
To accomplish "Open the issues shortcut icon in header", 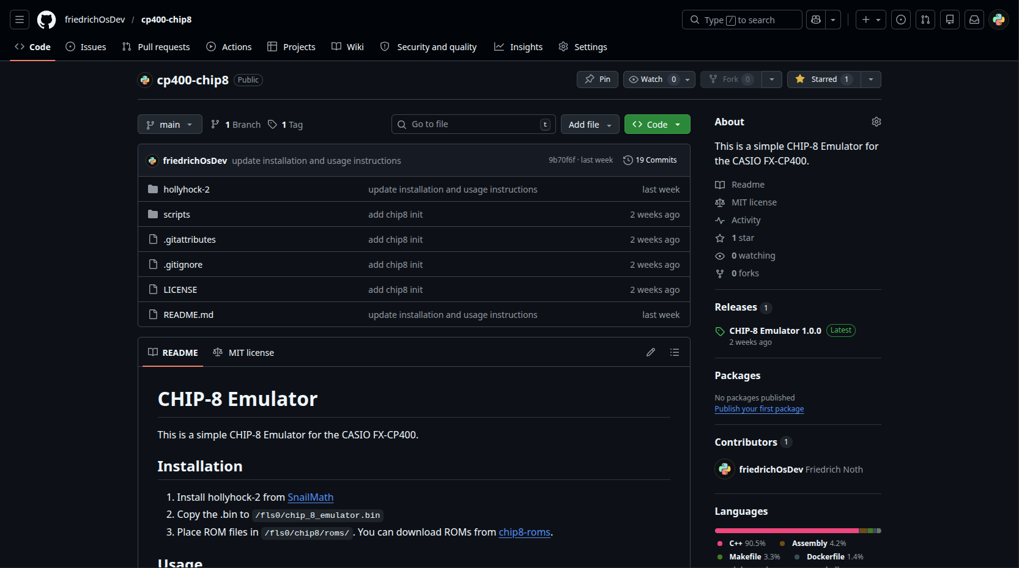I will pos(901,20).
